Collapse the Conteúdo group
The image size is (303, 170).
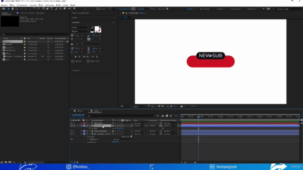click(x=84, y=136)
